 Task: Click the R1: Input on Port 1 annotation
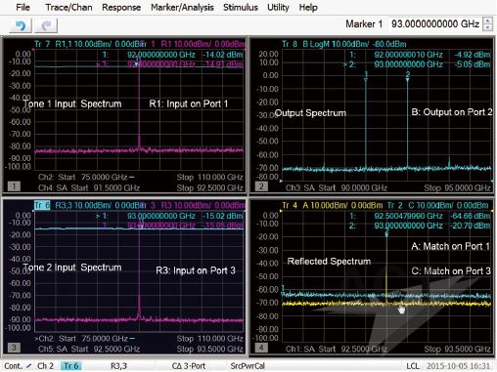coord(189,103)
